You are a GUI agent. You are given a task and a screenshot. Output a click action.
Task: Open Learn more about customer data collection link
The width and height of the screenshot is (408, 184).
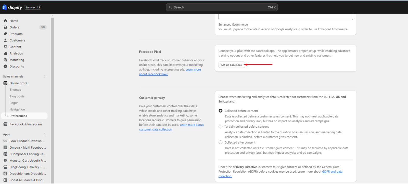171,127
